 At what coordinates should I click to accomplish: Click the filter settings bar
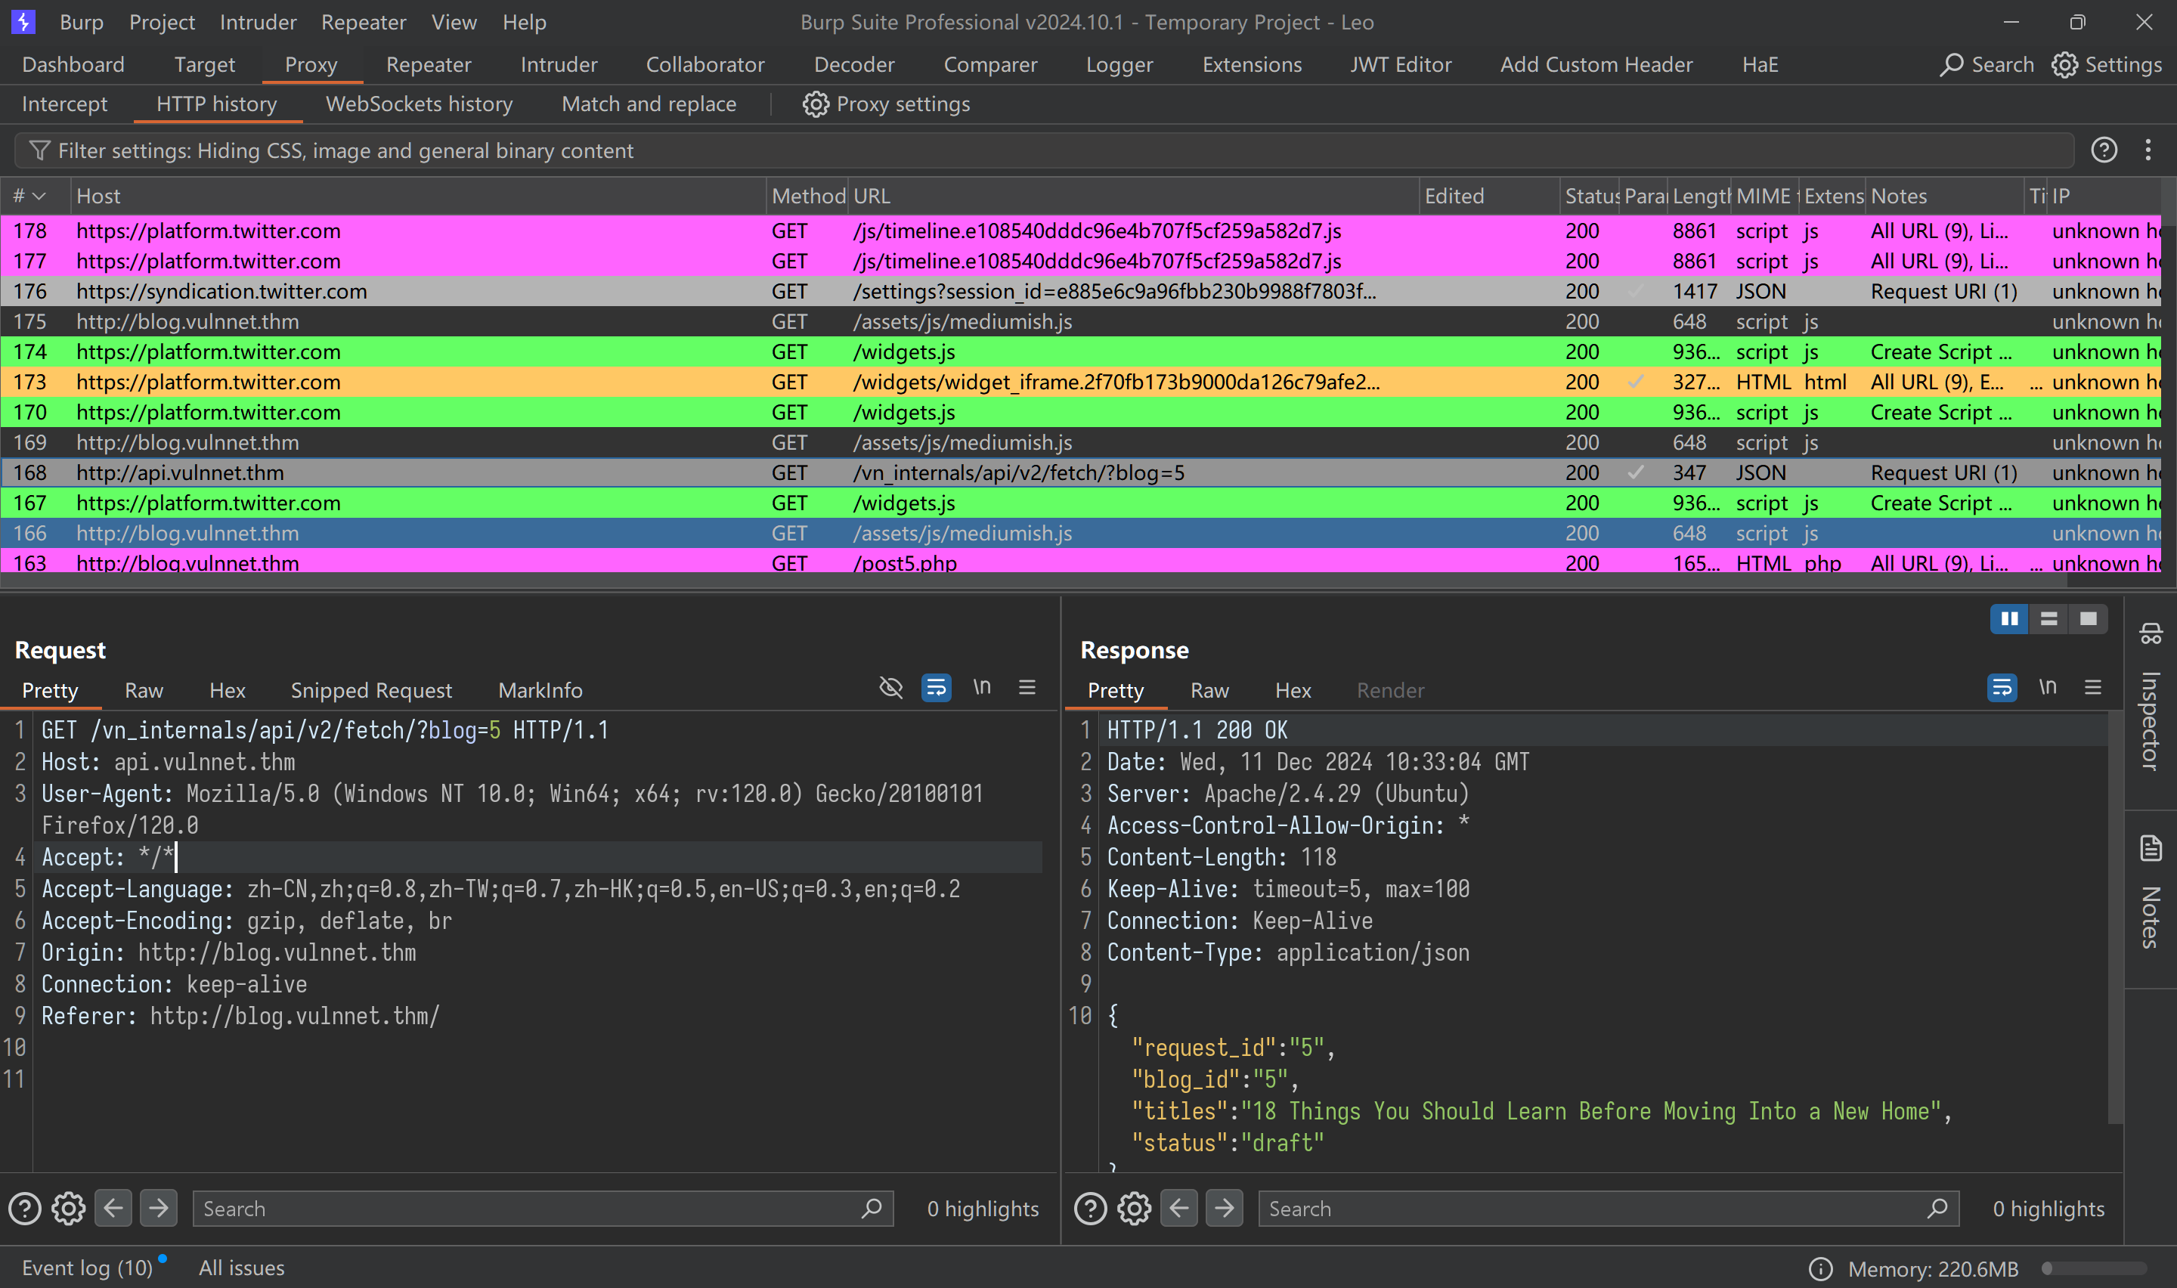tap(1044, 151)
